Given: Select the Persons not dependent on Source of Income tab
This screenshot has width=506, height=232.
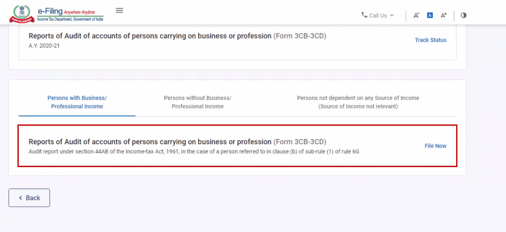Looking at the screenshot, I should click(358, 102).
